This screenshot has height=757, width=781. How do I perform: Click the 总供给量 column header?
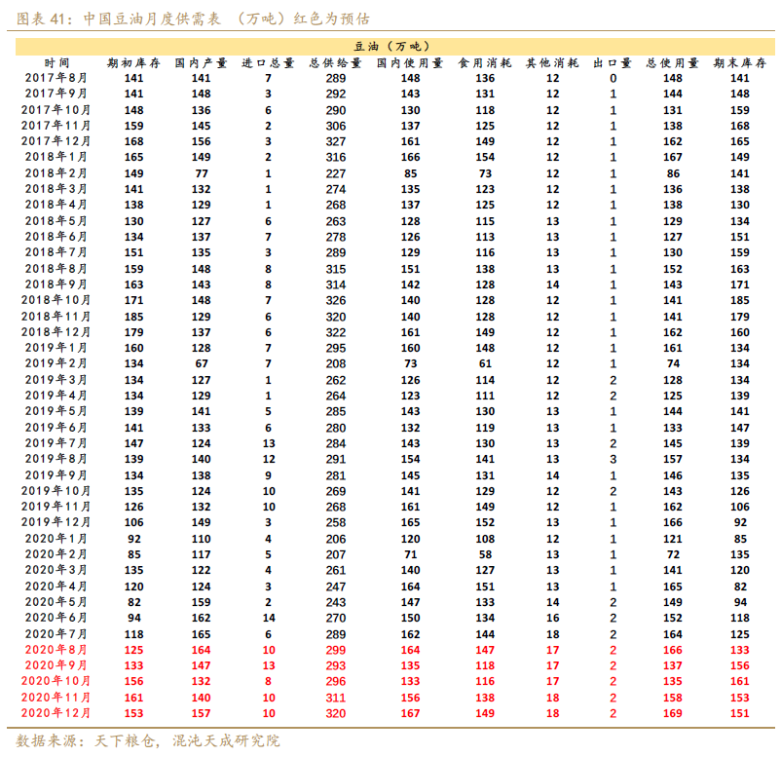point(336,63)
